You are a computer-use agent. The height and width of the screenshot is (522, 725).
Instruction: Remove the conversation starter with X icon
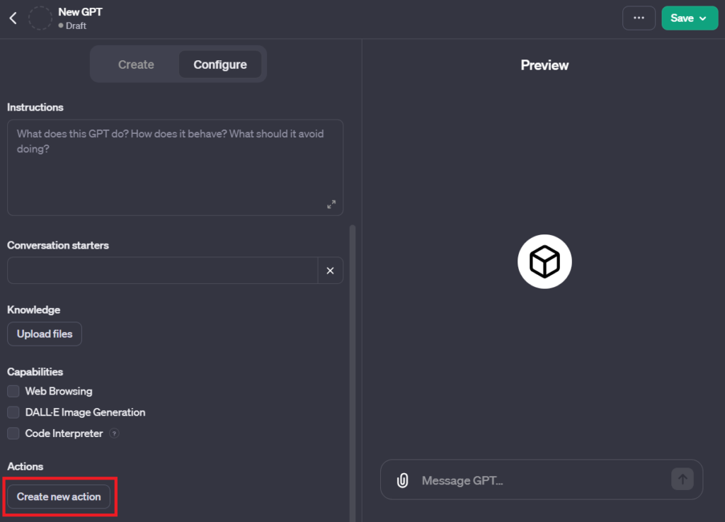coord(330,271)
